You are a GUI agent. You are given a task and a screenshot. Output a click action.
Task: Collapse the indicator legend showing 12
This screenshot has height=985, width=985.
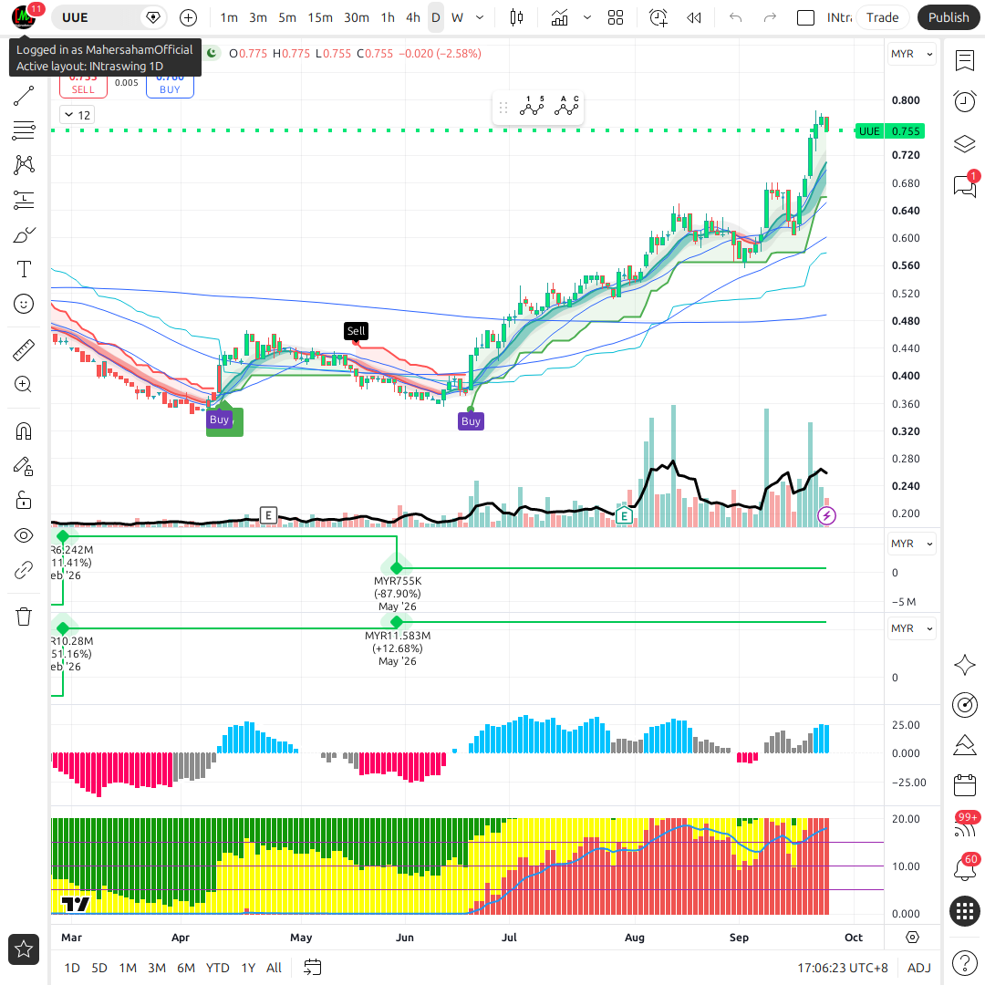pyautogui.click(x=78, y=115)
